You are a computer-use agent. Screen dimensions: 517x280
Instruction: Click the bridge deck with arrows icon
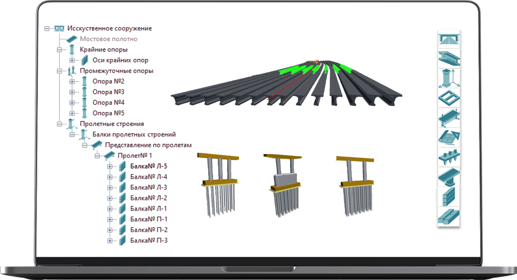pos(449,118)
